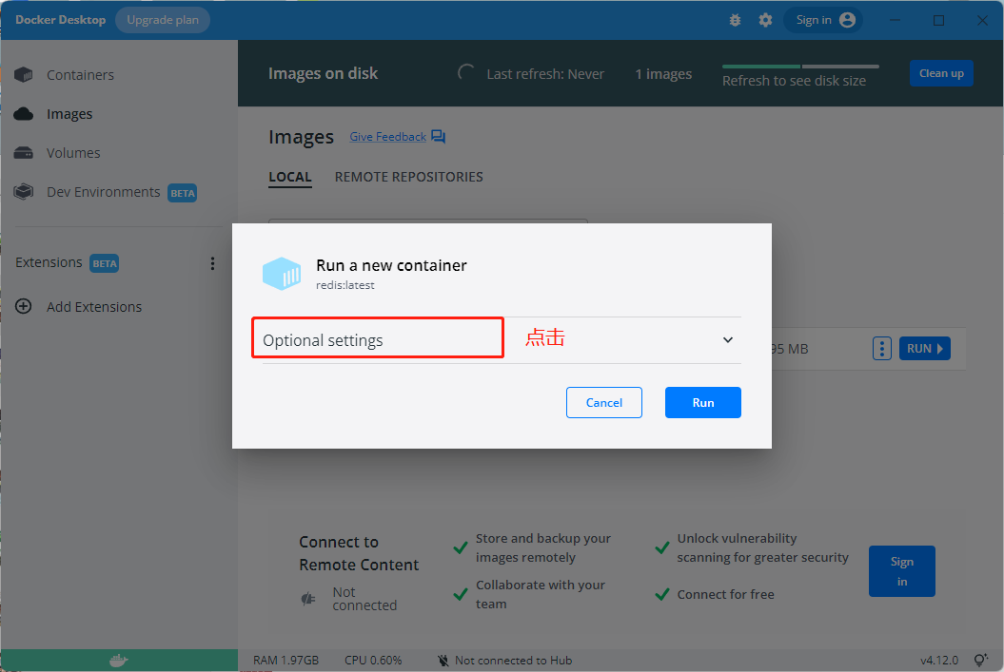Click the Not connected to Hub icon

click(x=443, y=661)
